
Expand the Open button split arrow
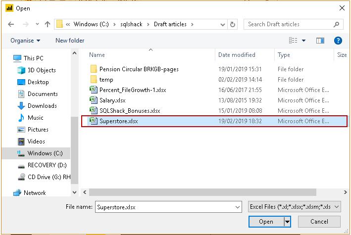click(x=288, y=222)
